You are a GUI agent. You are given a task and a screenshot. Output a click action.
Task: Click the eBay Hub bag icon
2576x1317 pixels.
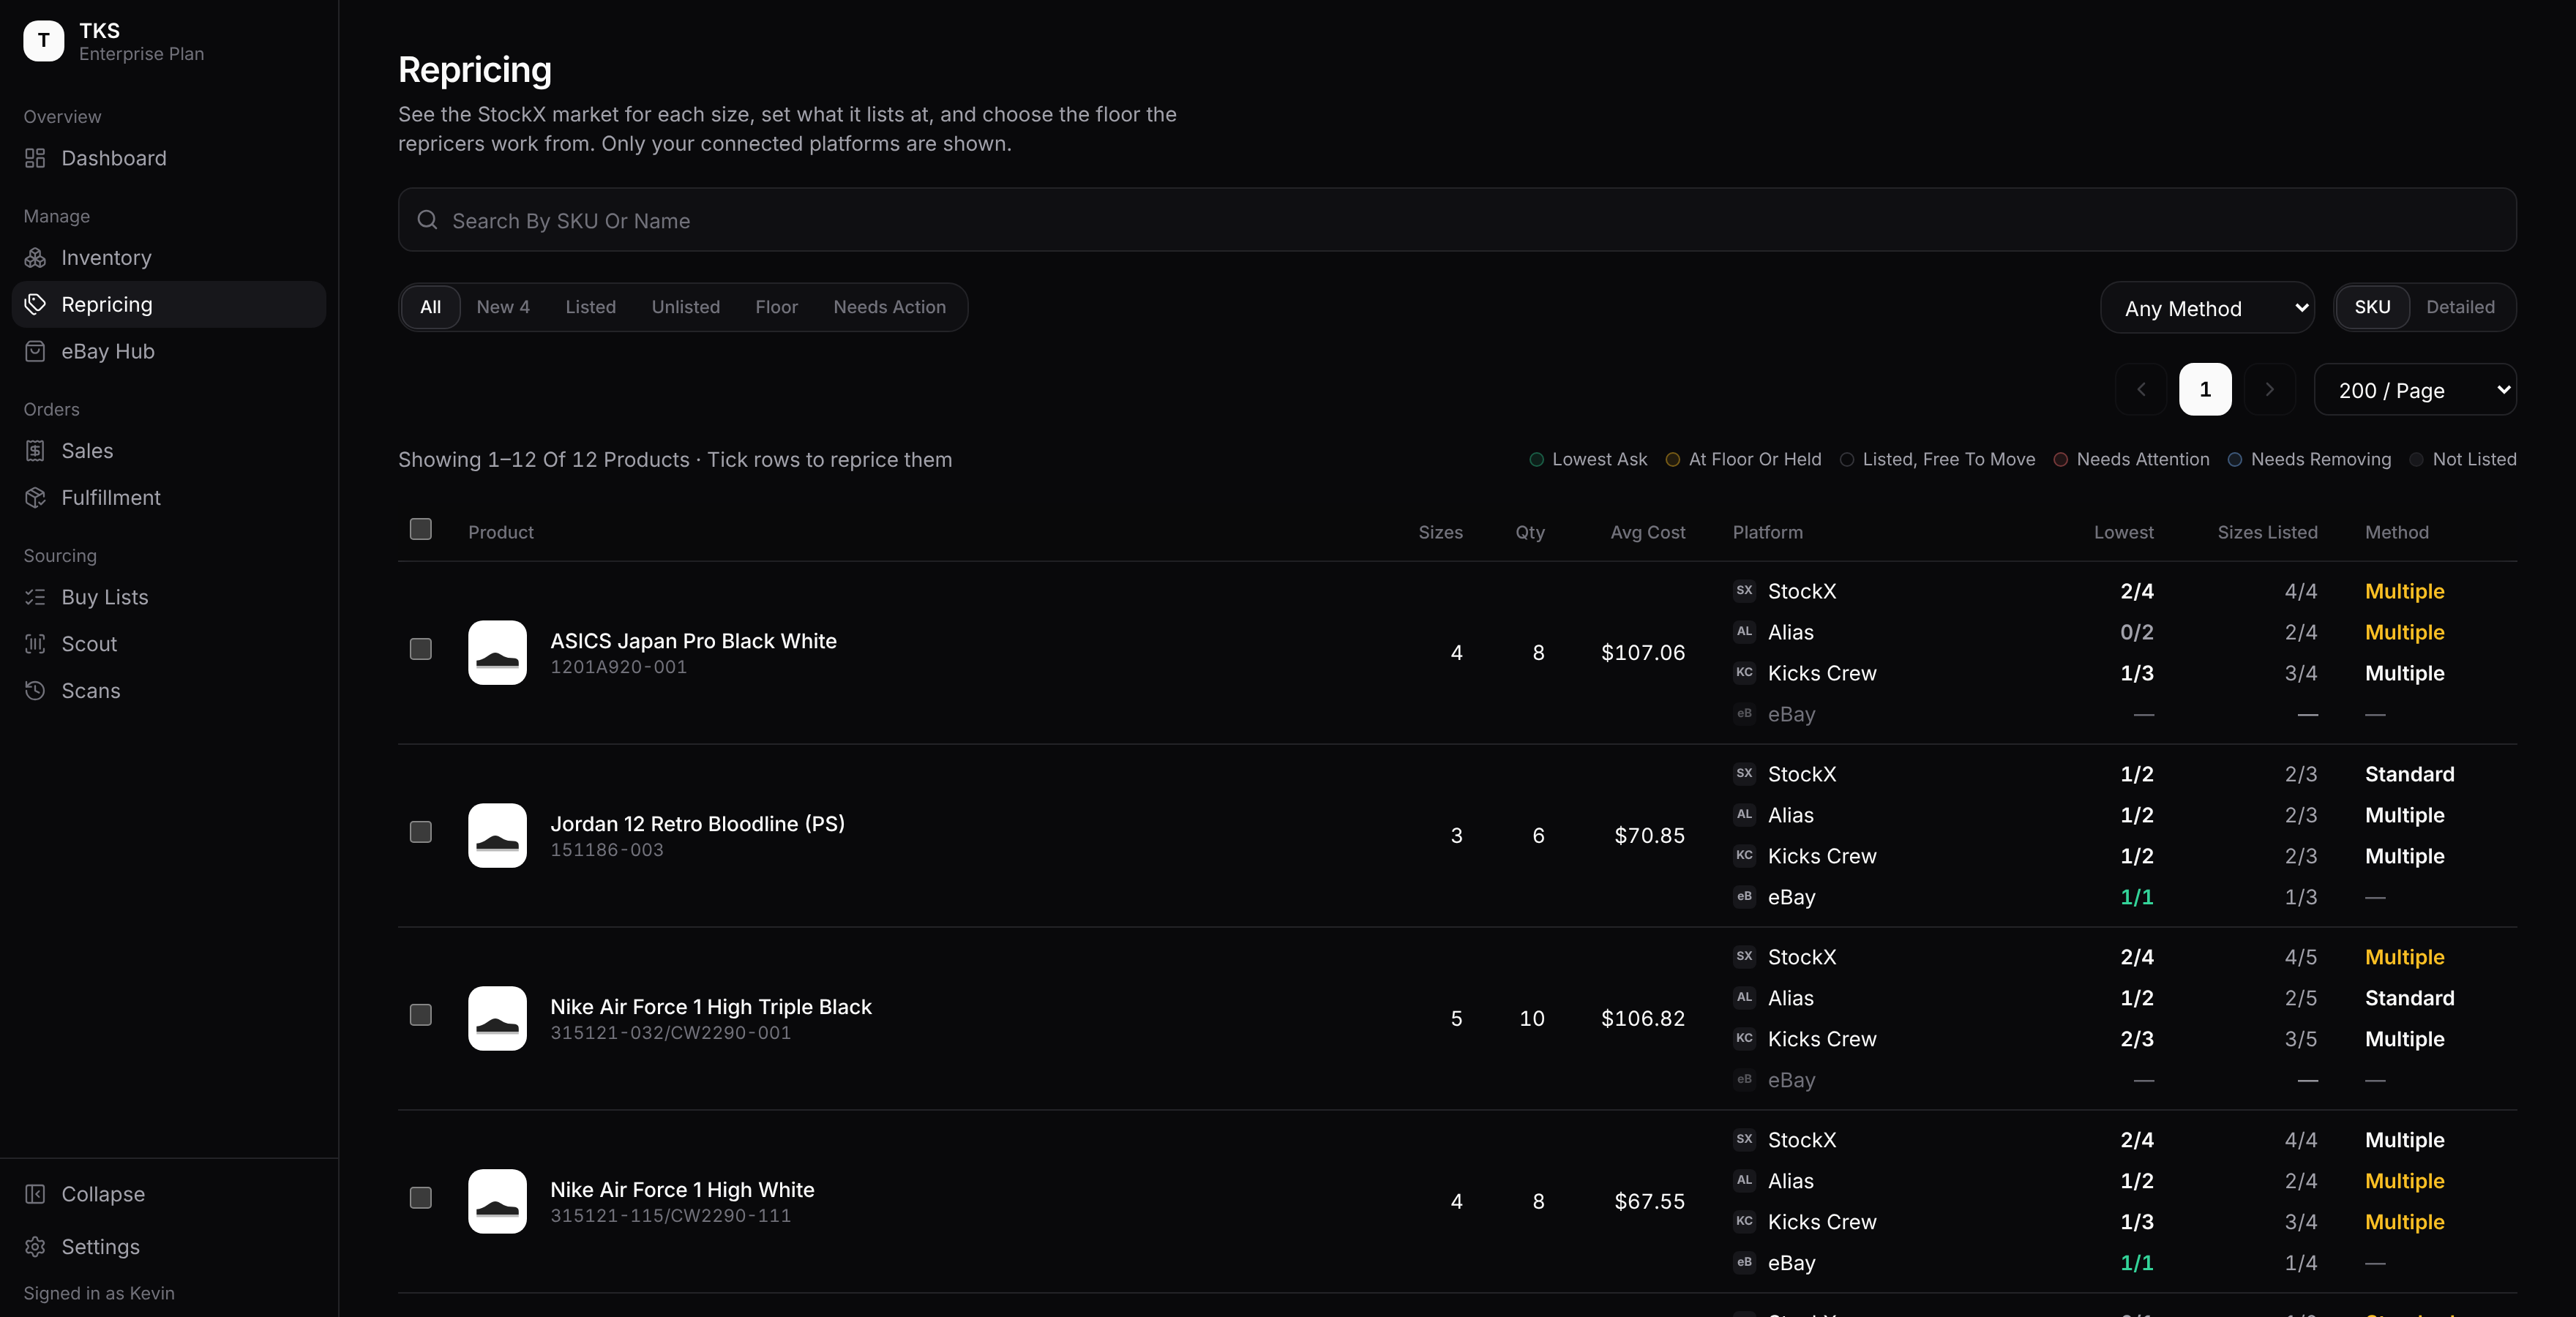point(35,351)
